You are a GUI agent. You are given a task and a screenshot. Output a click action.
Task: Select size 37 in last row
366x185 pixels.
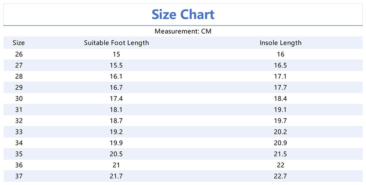19,176
